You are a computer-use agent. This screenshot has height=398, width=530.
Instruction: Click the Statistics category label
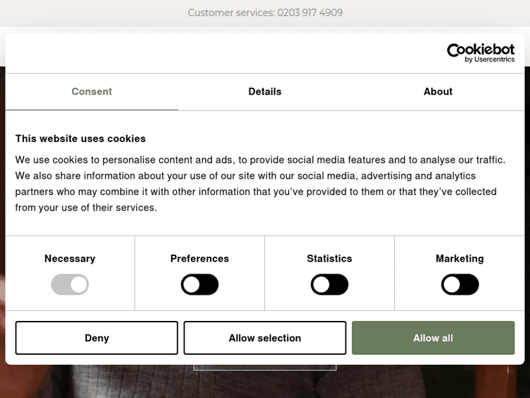(329, 259)
